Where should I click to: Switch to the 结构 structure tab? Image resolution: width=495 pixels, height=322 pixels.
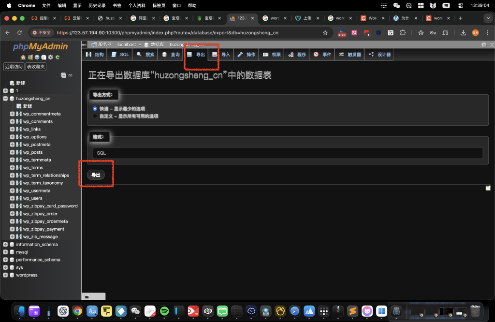(95, 55)
